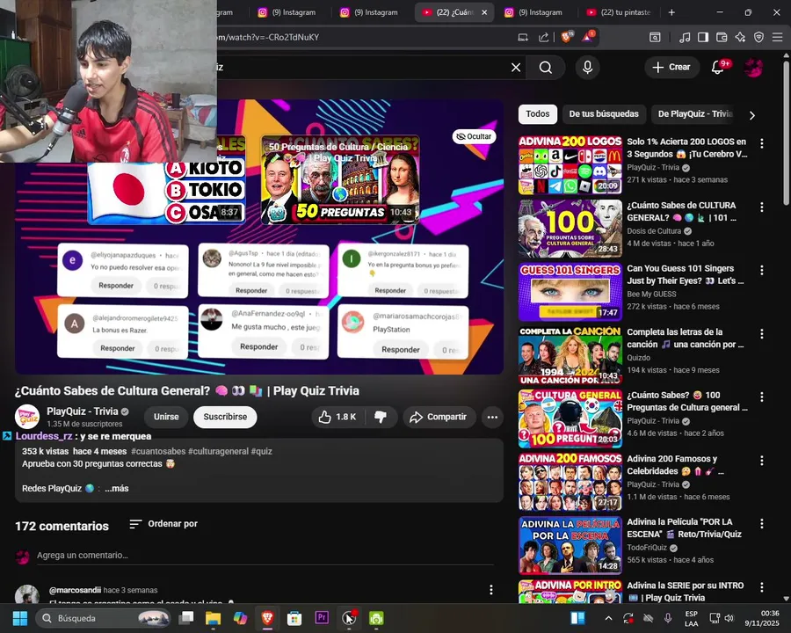Click the Compartir button

coord(439,417)
